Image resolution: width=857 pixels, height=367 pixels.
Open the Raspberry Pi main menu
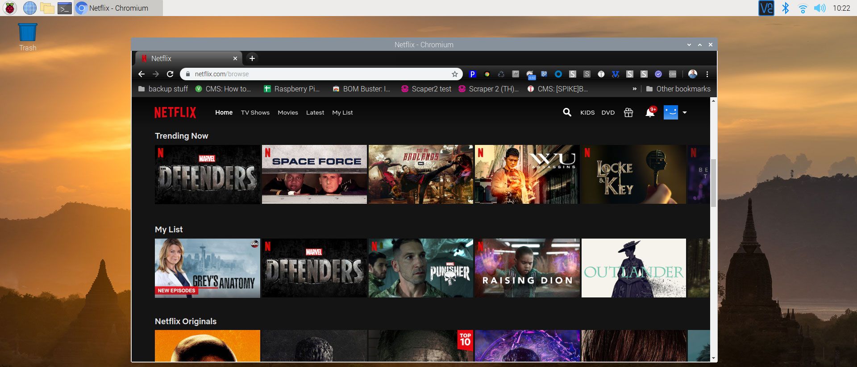(10, 8)
